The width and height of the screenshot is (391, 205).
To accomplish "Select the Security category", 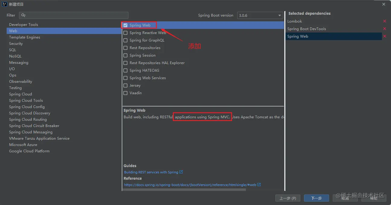I will coord(64,44).
